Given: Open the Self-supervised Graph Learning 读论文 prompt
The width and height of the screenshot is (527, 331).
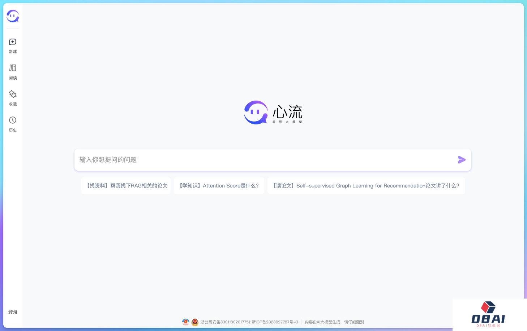Looking at the screenshot, I should pyautogui.click(x=366, y=185).
